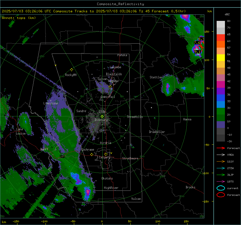Image resolution: width=241 pixels, height=225 pixels.
Task: Click the Limestone label
Action: (51, 103)
